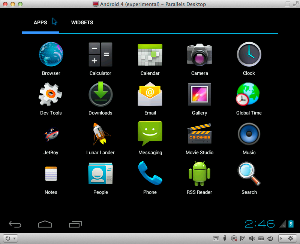Image resolution: width=300 pixels, height=244 pixels.
Task: Tap the Android back navigation button
Action: (15, 224)
